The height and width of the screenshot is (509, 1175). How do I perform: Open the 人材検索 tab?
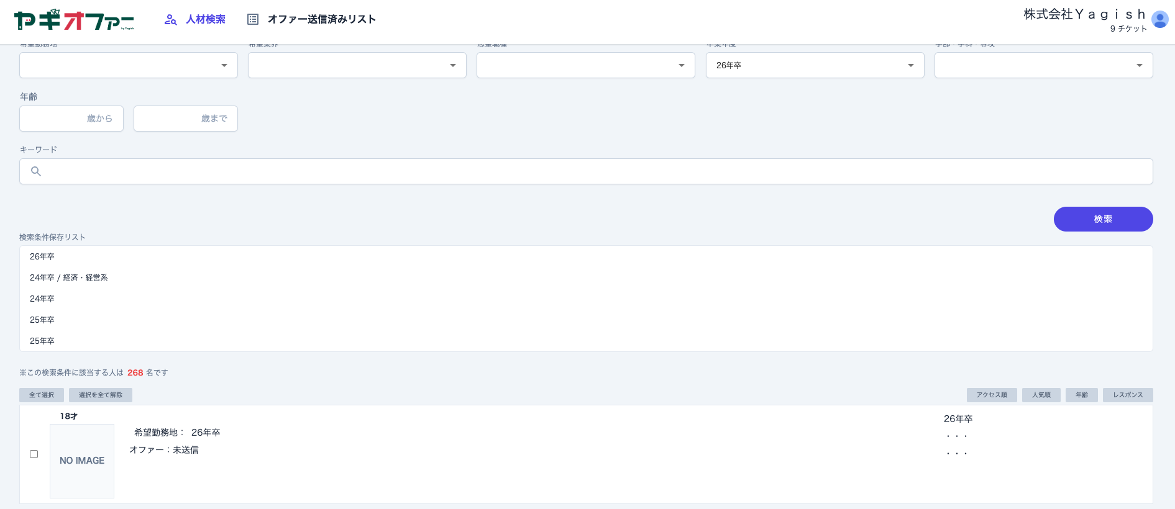206,19
